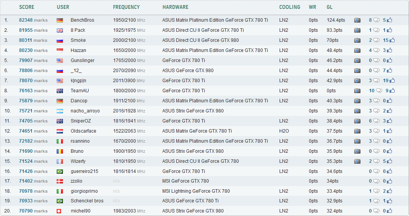Click comment bubble for SniperOZ entry
This screenshot has height=216, width=409.
pos(376,121)
